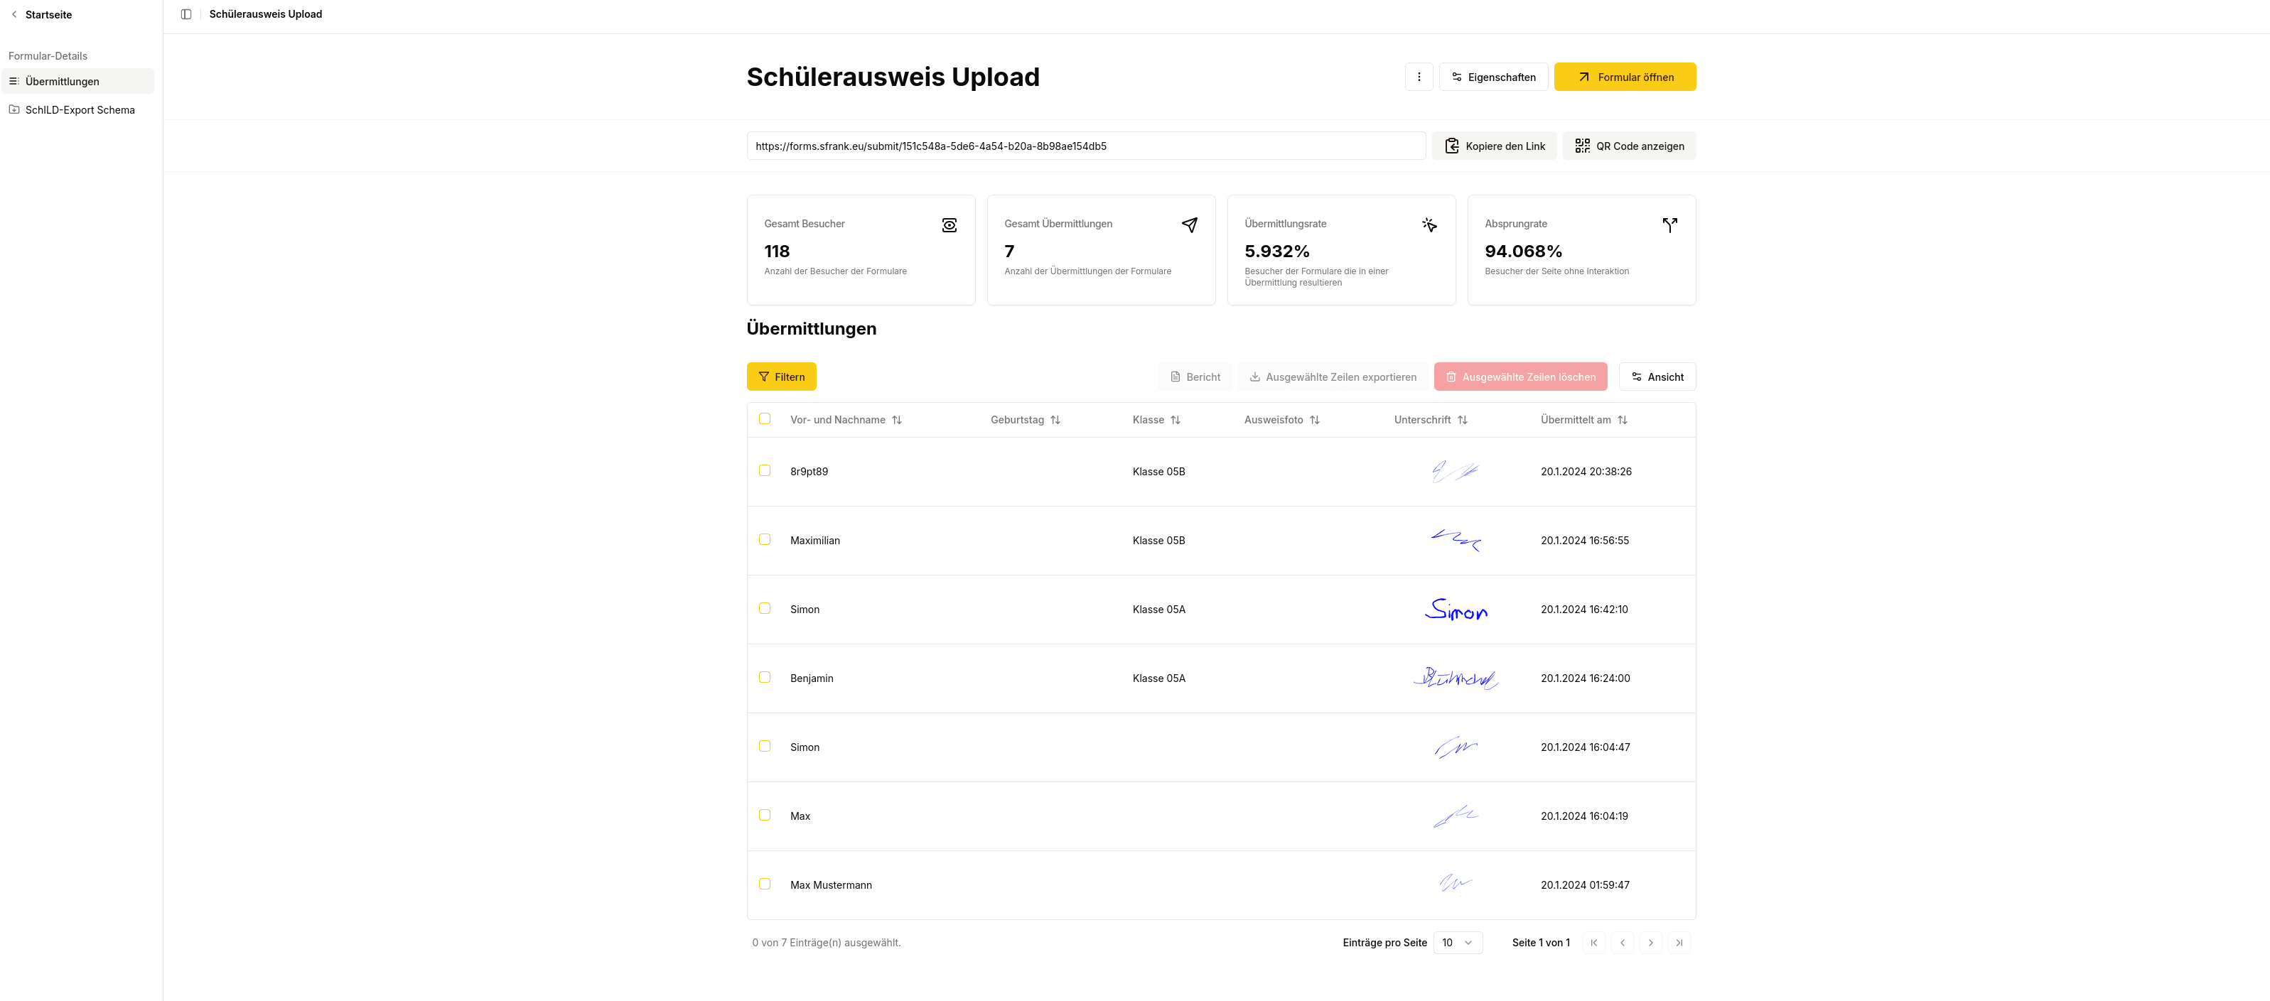Click the form URL input field
The image size is (2270, 1001).
pos(1085,146)
